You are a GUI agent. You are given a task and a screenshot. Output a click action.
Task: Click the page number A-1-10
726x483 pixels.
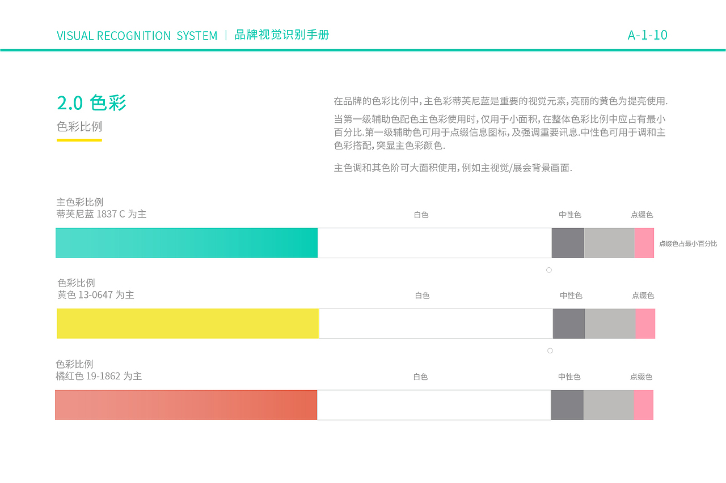pos(647,35)
